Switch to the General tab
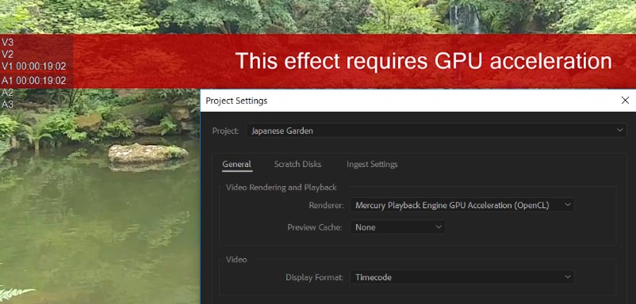This screenshot has height=304, width=636. pos(237,165)
